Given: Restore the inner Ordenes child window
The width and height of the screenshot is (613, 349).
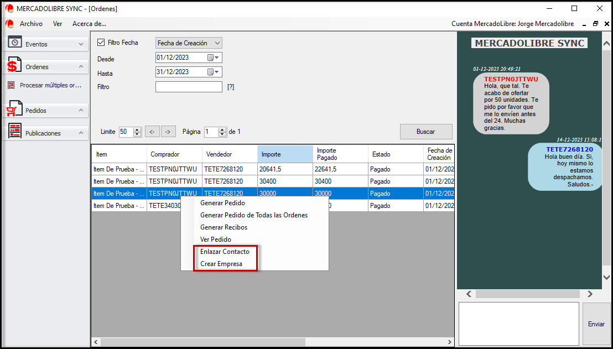Looking at the screenshot, I should pos(595,24).
